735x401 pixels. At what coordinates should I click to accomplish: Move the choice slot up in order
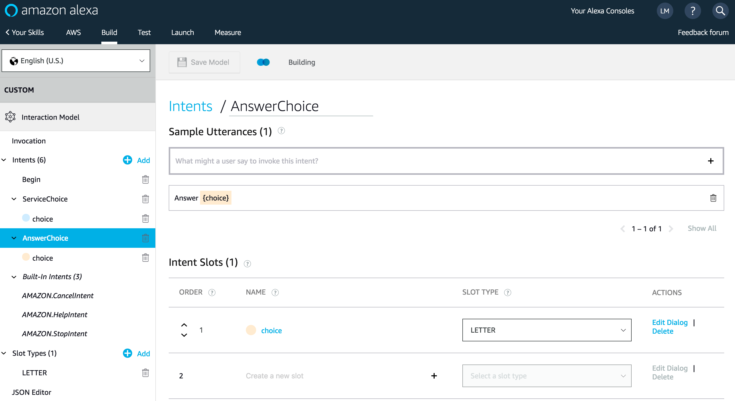pyautogui.click(x=184, y=325)
